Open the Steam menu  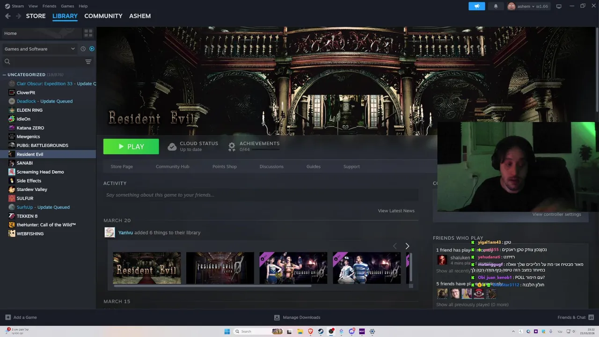tap(18, 6)
